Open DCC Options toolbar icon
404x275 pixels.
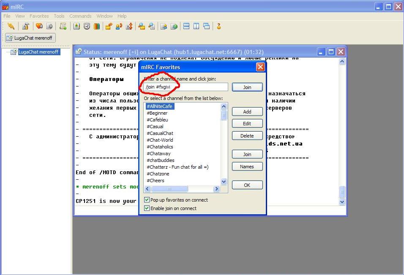click(x=129, y=26)
